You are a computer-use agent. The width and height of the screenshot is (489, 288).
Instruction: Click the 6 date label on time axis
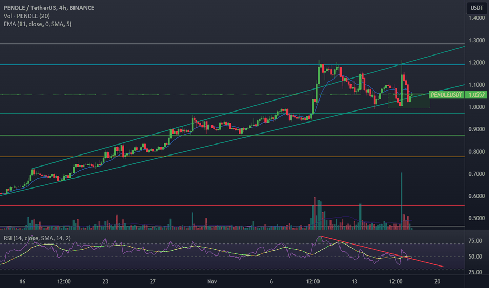(271, 282)
